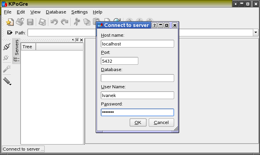This screenshot has height=155, width=260.
Task: Open the Database menu
Action: click(56, 12)
